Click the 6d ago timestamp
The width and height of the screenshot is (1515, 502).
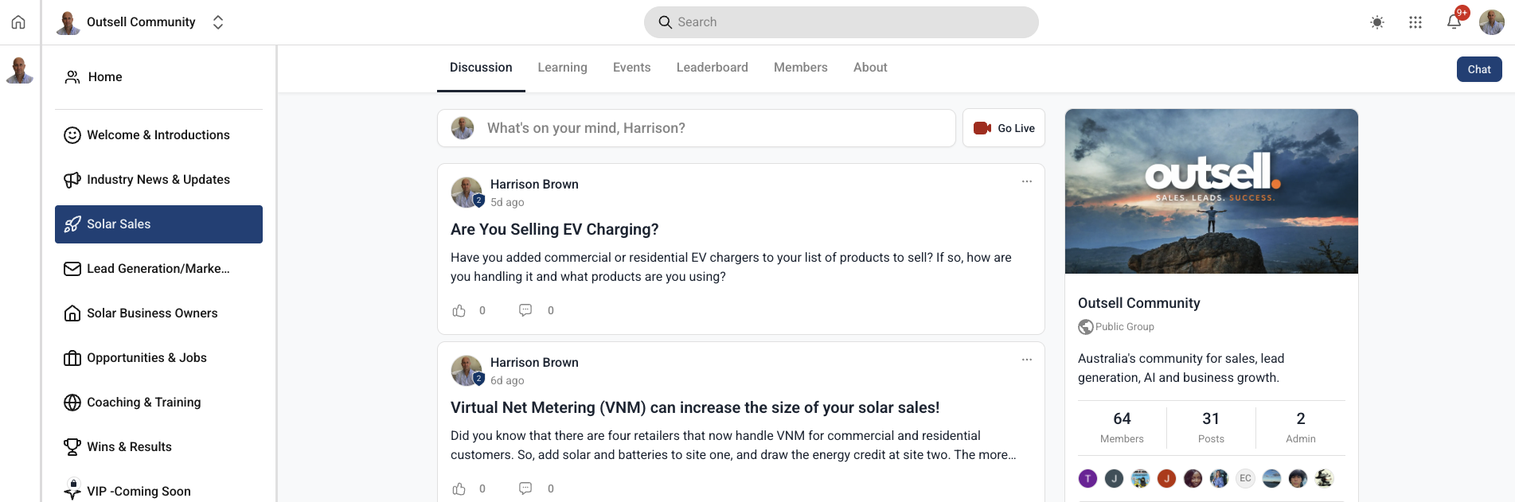[507, 381]
